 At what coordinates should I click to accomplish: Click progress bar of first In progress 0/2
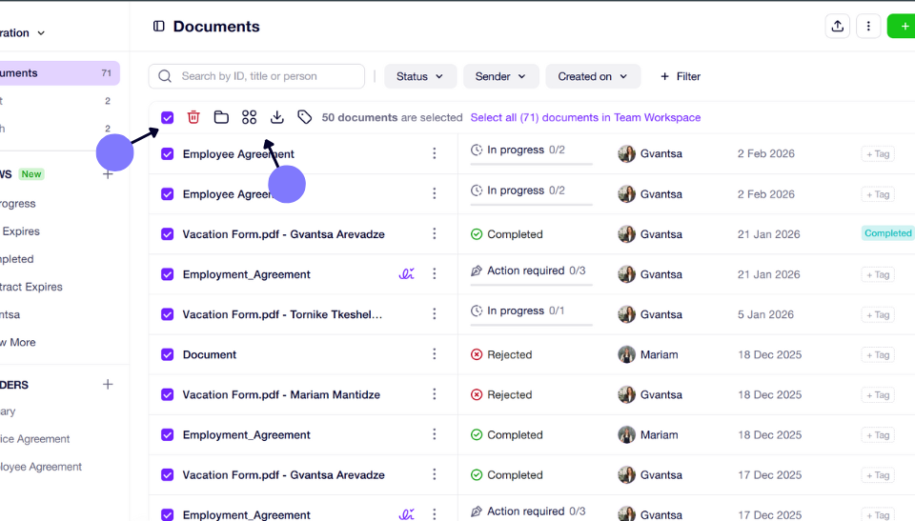(531, 165)
